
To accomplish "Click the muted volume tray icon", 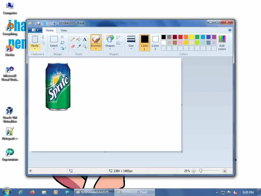I will pos(235,192).
